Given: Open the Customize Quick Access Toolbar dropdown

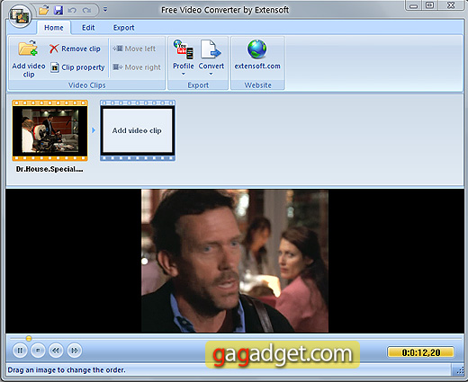Looking at the screenshot, I should pos(105,10).
